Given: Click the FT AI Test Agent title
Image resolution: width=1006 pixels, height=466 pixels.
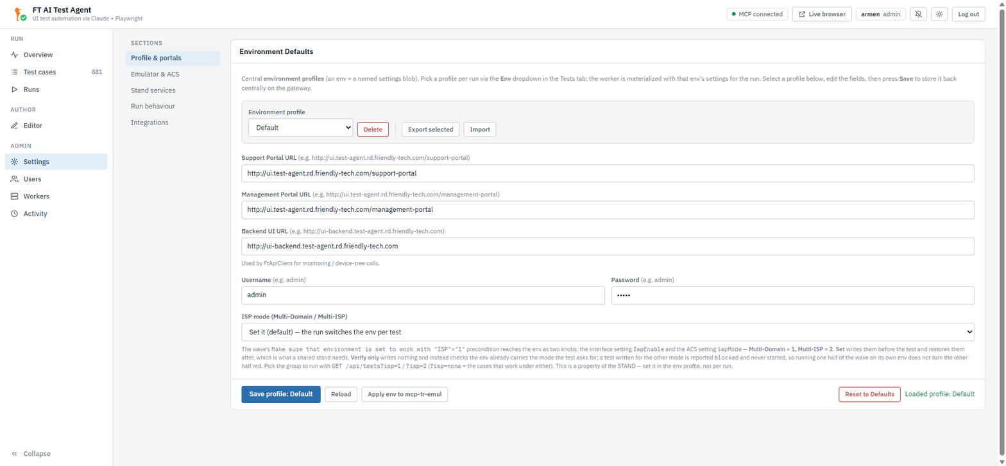Looking at the screenshot, I should (62, 10).
